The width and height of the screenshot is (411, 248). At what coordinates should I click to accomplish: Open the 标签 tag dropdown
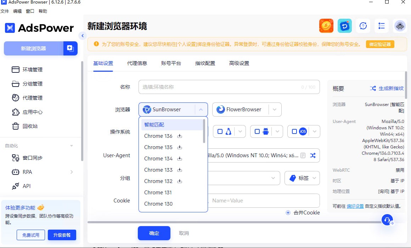302,178
